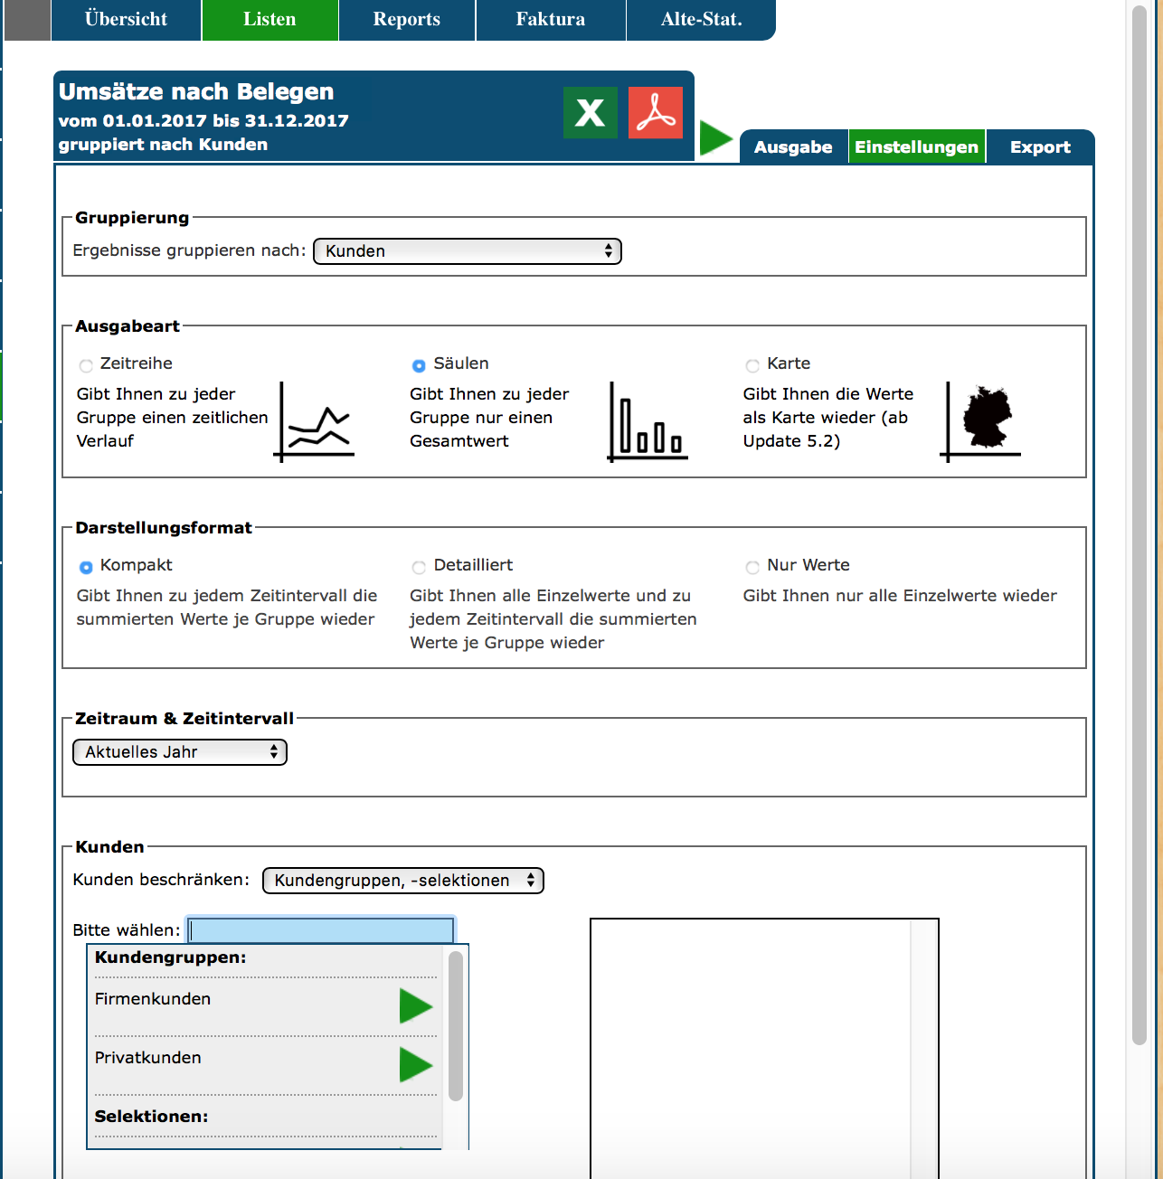Open the Ergebnisse gruppieren nach dropdown
The image size is (1163, 1179).
click(467, 251)
